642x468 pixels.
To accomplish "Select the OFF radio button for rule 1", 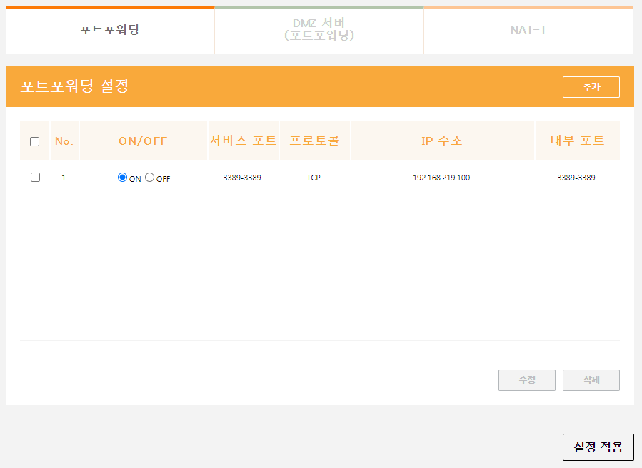I will click(149, 177).
